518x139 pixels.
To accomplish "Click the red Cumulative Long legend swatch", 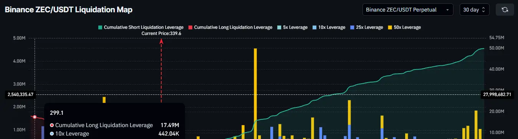I will 190,28.
